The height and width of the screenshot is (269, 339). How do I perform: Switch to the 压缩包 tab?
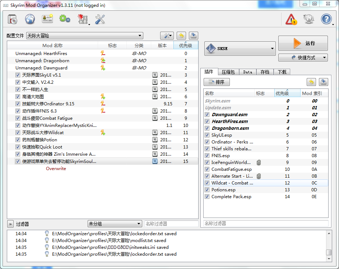click(228, 72)
